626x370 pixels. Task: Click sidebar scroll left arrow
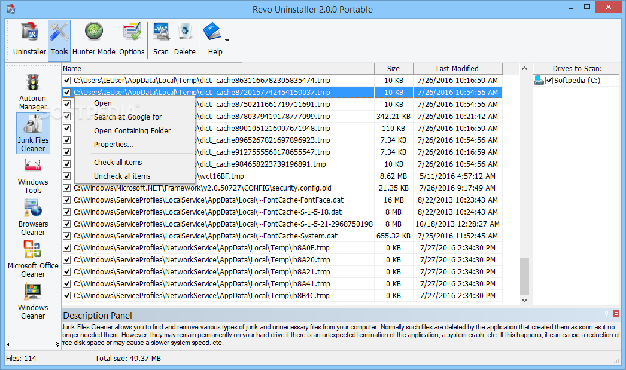click(8, 344)
